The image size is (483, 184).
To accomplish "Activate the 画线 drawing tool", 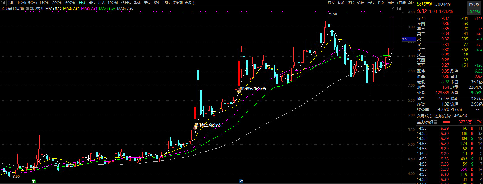I will click(x=371, y=3).
